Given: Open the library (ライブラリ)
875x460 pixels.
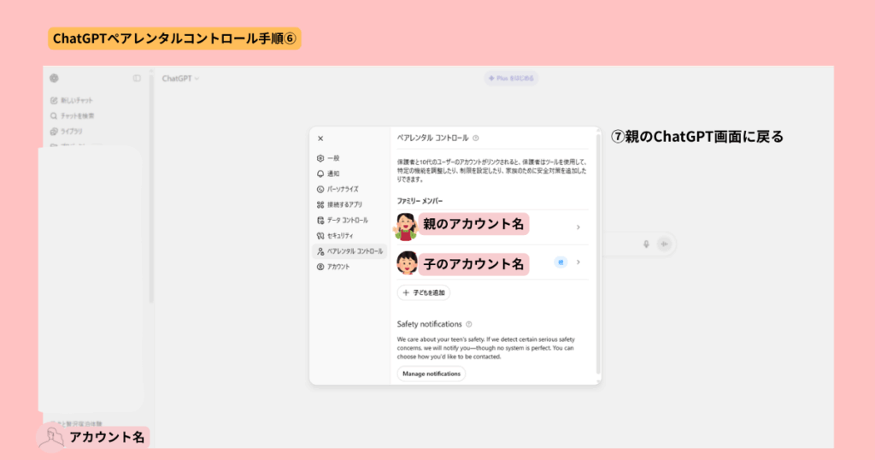Looking at the screenshot, I should 67,132.
